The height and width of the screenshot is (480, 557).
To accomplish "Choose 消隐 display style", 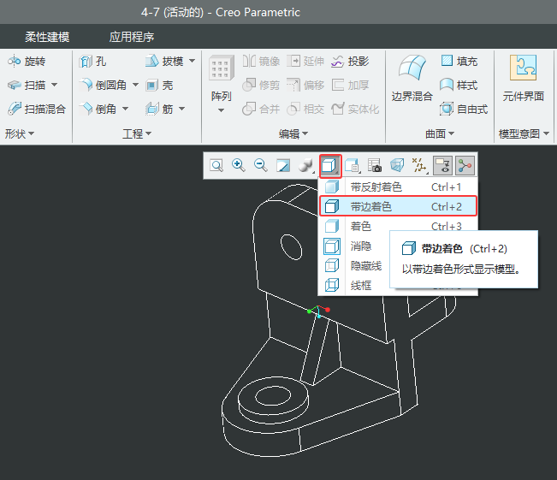I will (354, 246).
